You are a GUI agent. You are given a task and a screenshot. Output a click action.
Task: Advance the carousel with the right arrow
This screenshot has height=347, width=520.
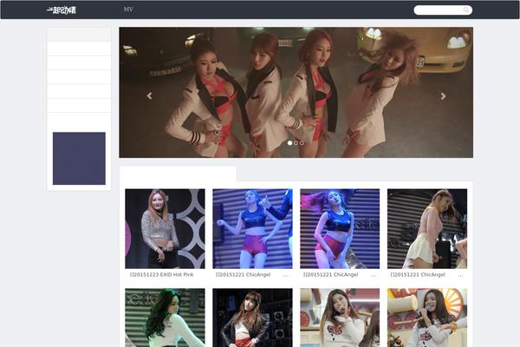443,96
